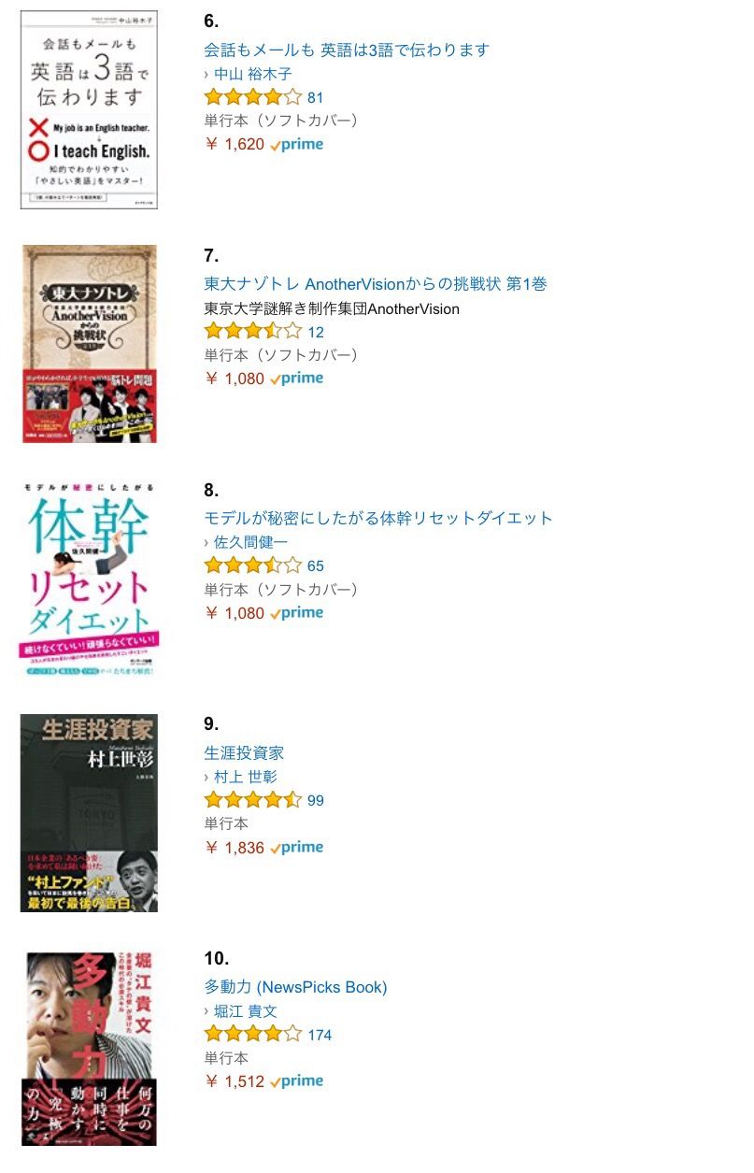Open title link 会話もメールも 英語は3語で伝わります
The image size is (754, 1173).
tap(347, 50)
